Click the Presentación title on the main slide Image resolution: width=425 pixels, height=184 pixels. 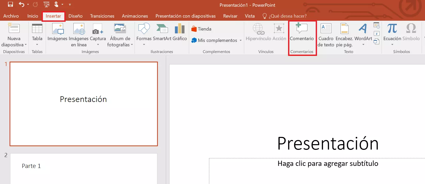point(328,143)
